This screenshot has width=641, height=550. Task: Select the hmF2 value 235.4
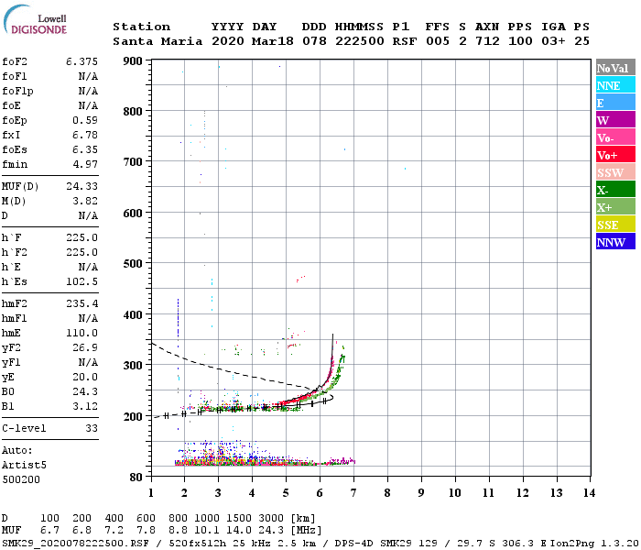point(81,303)
